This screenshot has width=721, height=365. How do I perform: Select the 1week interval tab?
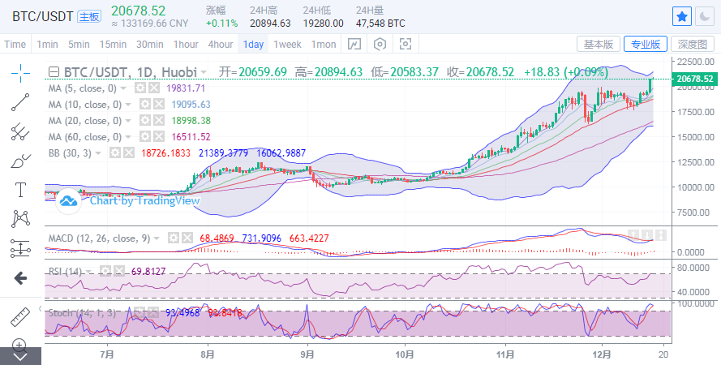pos(287,44)
